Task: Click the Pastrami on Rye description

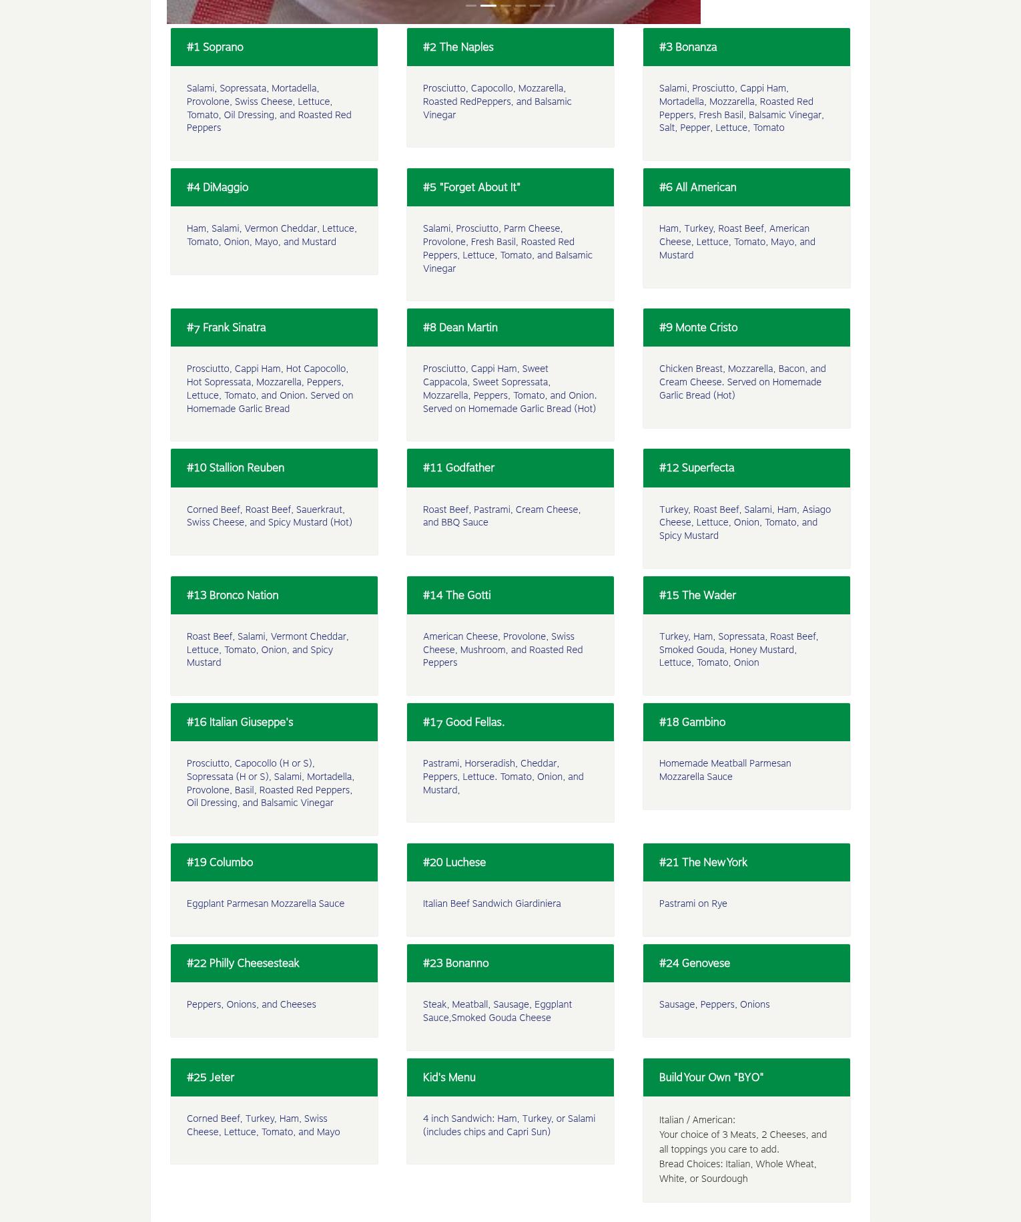Action: (x=693, y=903)
